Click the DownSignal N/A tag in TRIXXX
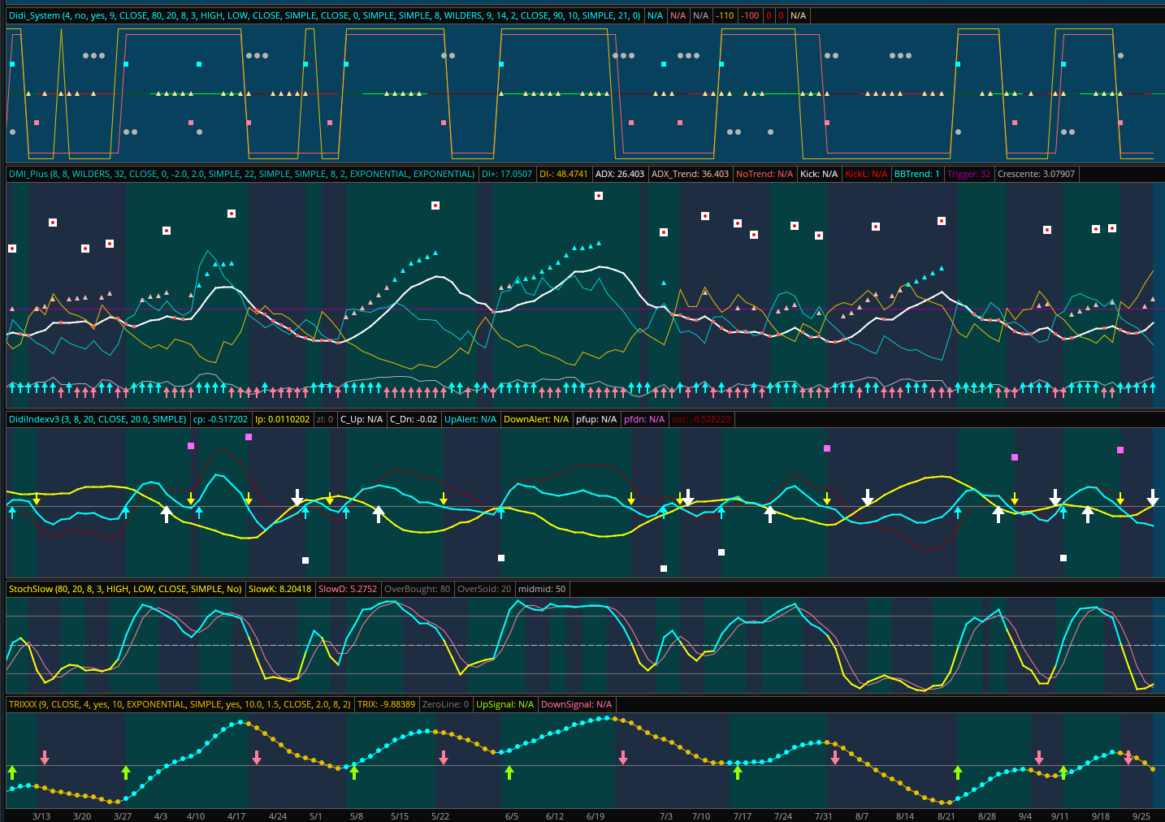The image size is (1165, 822). coord(576,704)
